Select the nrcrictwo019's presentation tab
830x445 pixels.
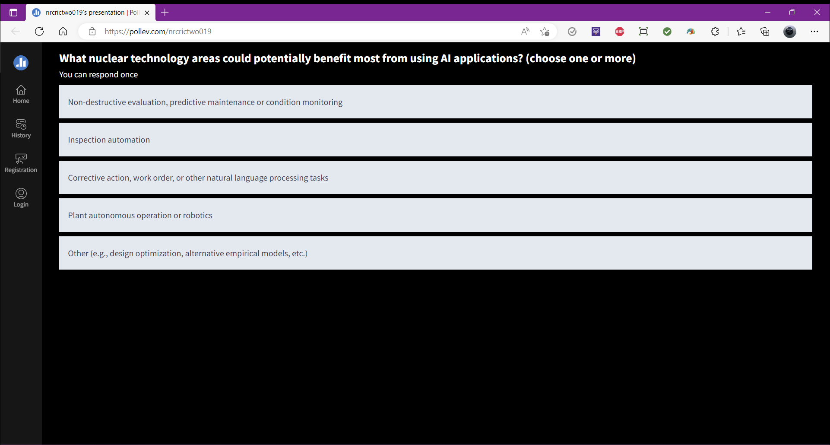point(91,13)
